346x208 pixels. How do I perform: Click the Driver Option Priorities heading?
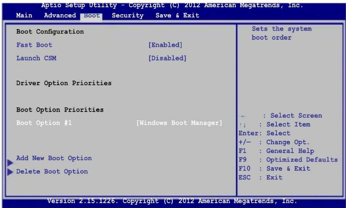tap(63, 83)
